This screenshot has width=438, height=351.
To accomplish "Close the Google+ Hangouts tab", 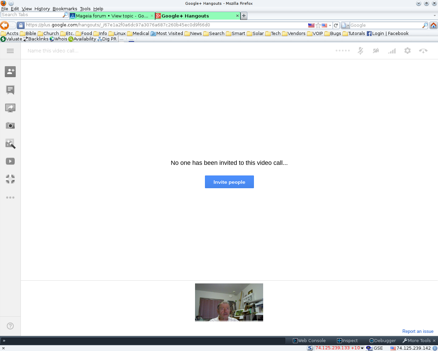I will coord(237,16).
